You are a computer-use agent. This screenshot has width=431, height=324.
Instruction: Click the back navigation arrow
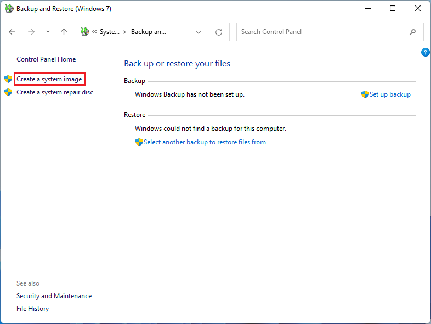coord(12,32)
